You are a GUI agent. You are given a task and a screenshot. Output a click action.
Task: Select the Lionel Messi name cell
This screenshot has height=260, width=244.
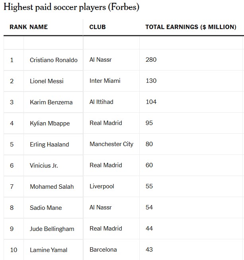(47, 81)
